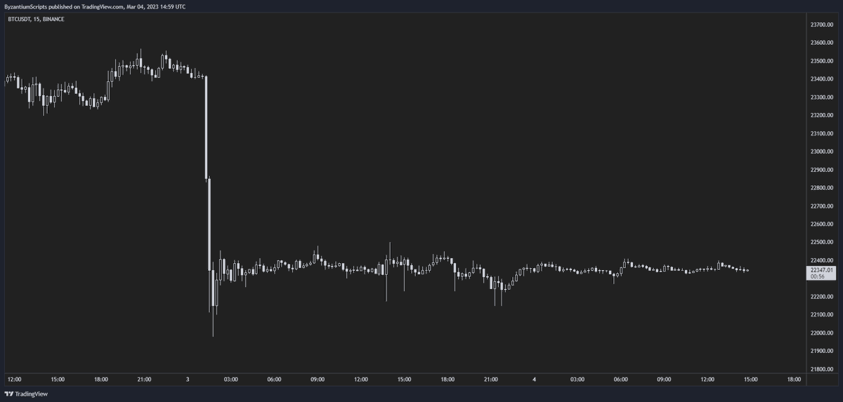Click the latest candle next to price label
The width and height of the screenshot is (843, 402).
coord(747,270)
